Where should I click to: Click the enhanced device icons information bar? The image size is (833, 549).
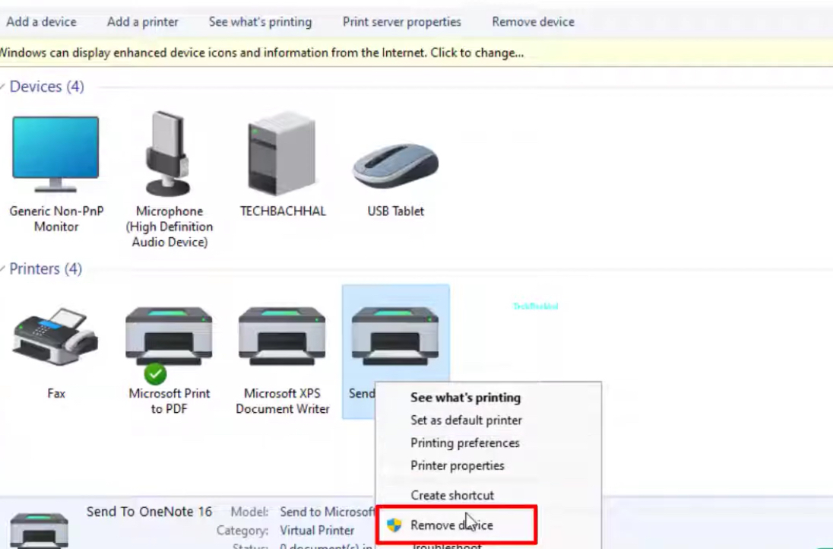coord(416,52)
